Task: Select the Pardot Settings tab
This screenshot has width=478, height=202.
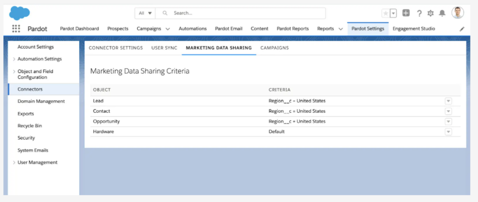Action: tap(368, 28)
